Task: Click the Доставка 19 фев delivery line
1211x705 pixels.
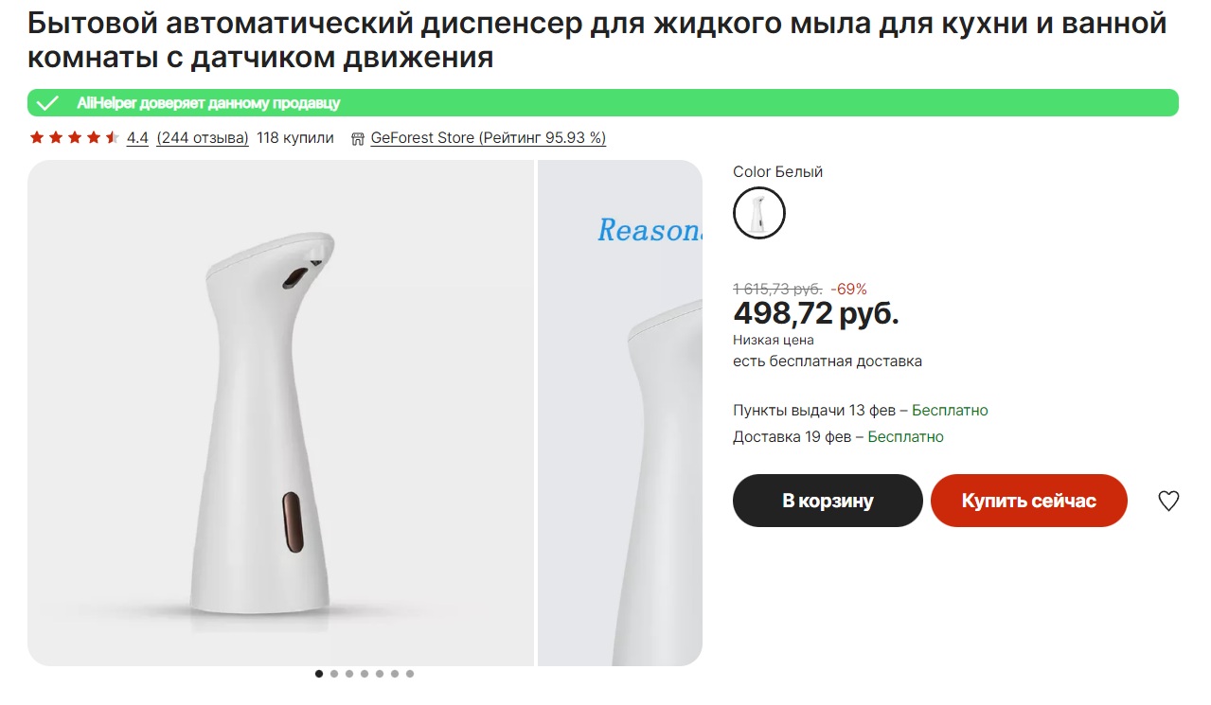Action: click(x=838, y=436)
